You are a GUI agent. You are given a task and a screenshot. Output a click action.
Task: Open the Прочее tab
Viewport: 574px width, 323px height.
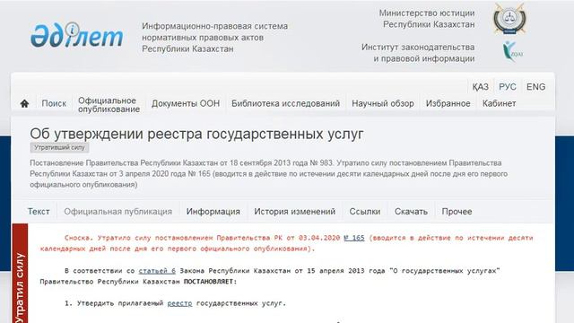457,212
